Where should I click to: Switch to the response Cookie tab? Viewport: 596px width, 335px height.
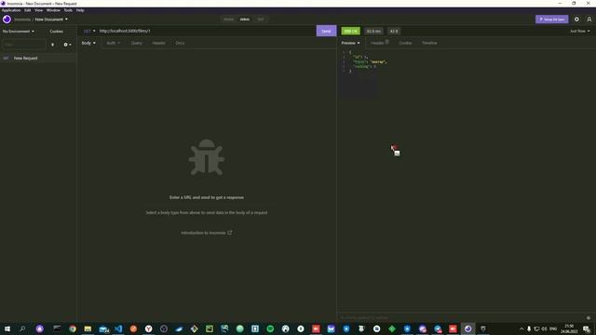[x=405, y=43]
